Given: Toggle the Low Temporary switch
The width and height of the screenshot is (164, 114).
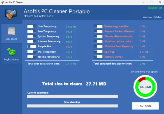Looking at the screenshot, I should 32,31.
